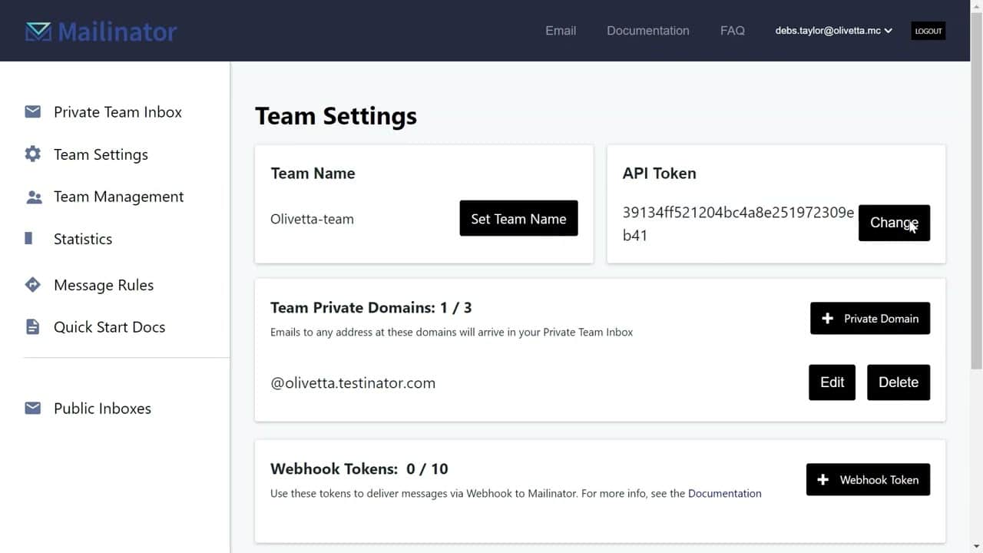Click the Mailinator envelope logo
This screenshot has height=553, width=983.
(38, 31)
